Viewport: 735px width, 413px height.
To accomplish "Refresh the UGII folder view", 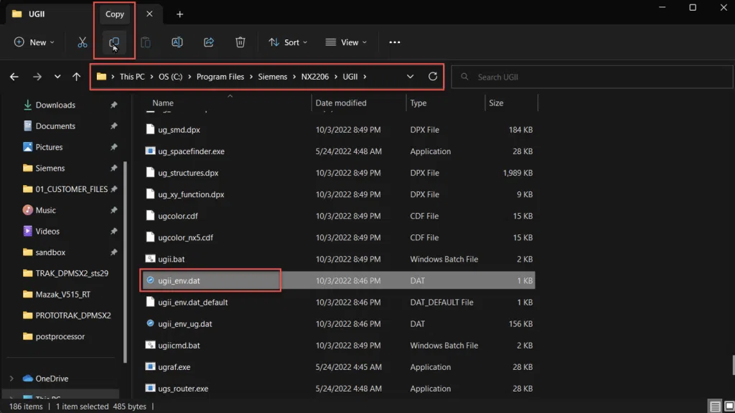I will [433, 76].
